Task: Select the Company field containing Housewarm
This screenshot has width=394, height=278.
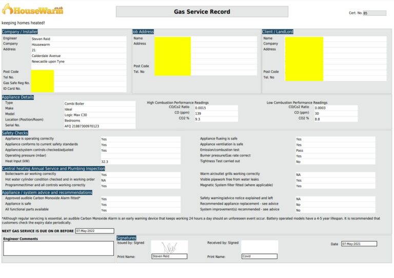Action: pos(78,45)
